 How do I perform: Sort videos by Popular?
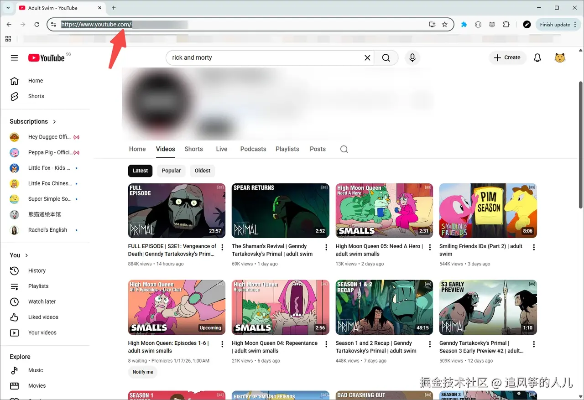pyautogui.click(x=172, y=171)
